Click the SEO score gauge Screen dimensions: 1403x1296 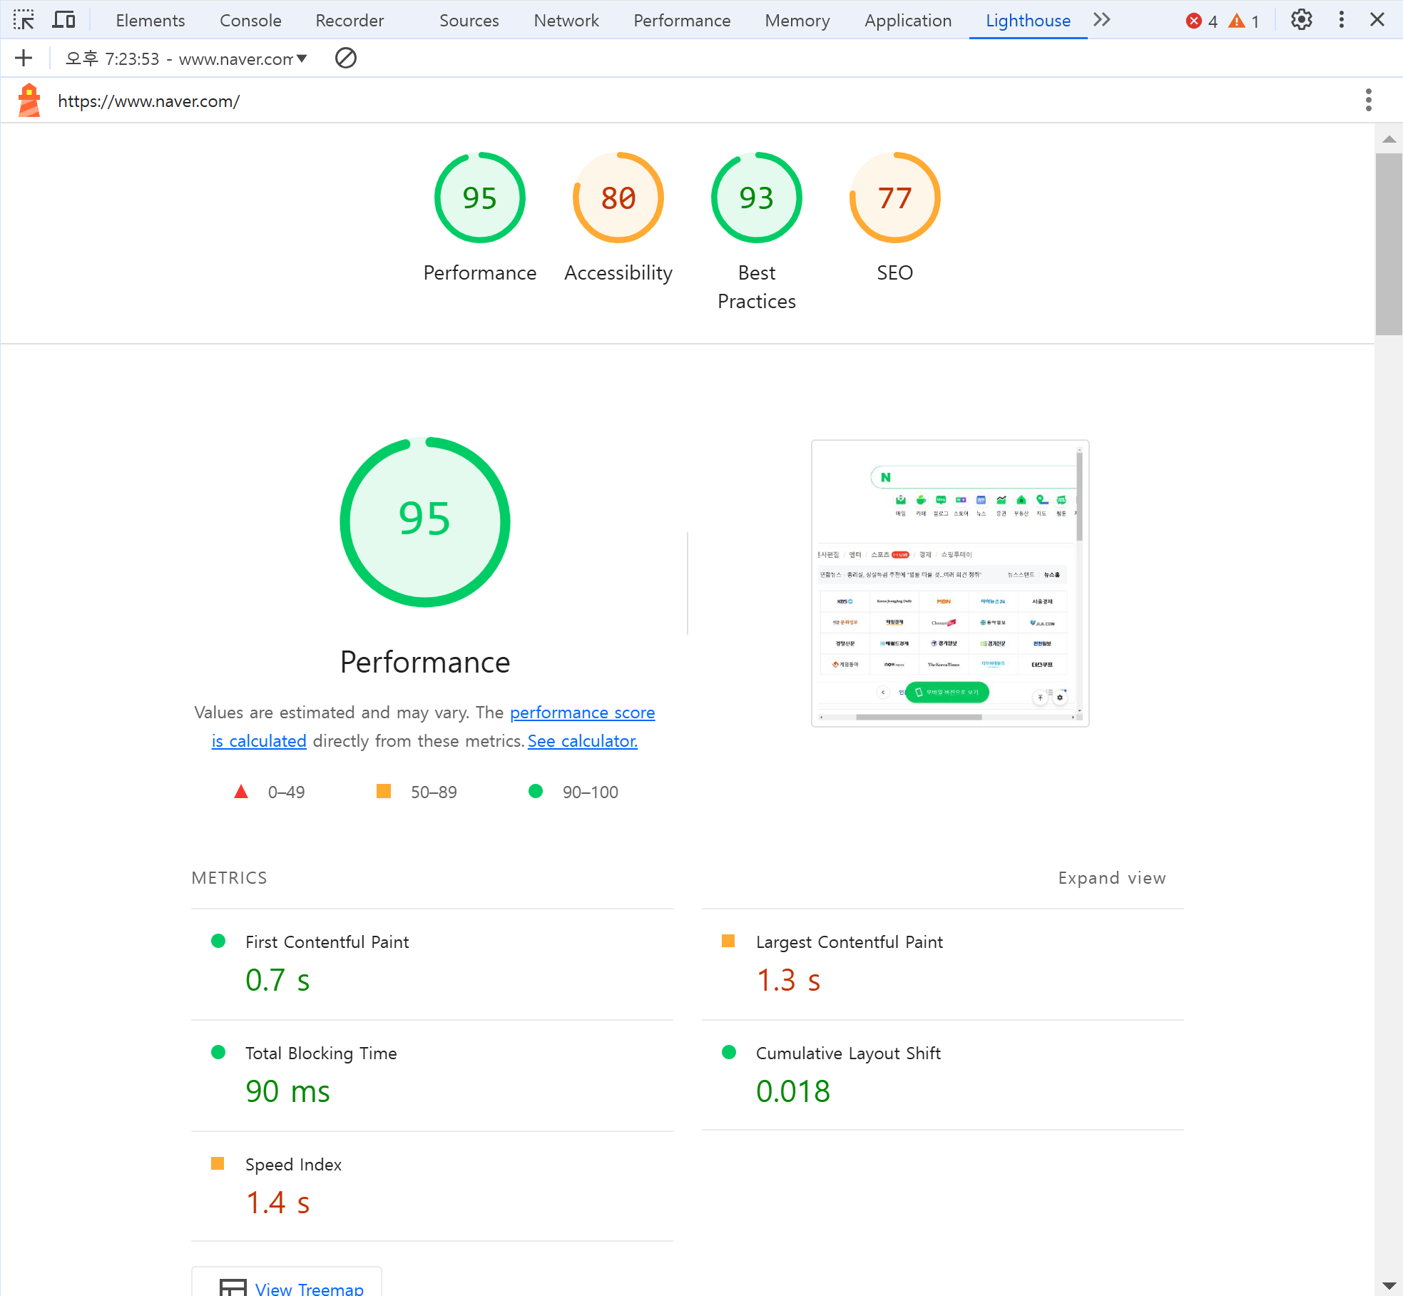894,198
